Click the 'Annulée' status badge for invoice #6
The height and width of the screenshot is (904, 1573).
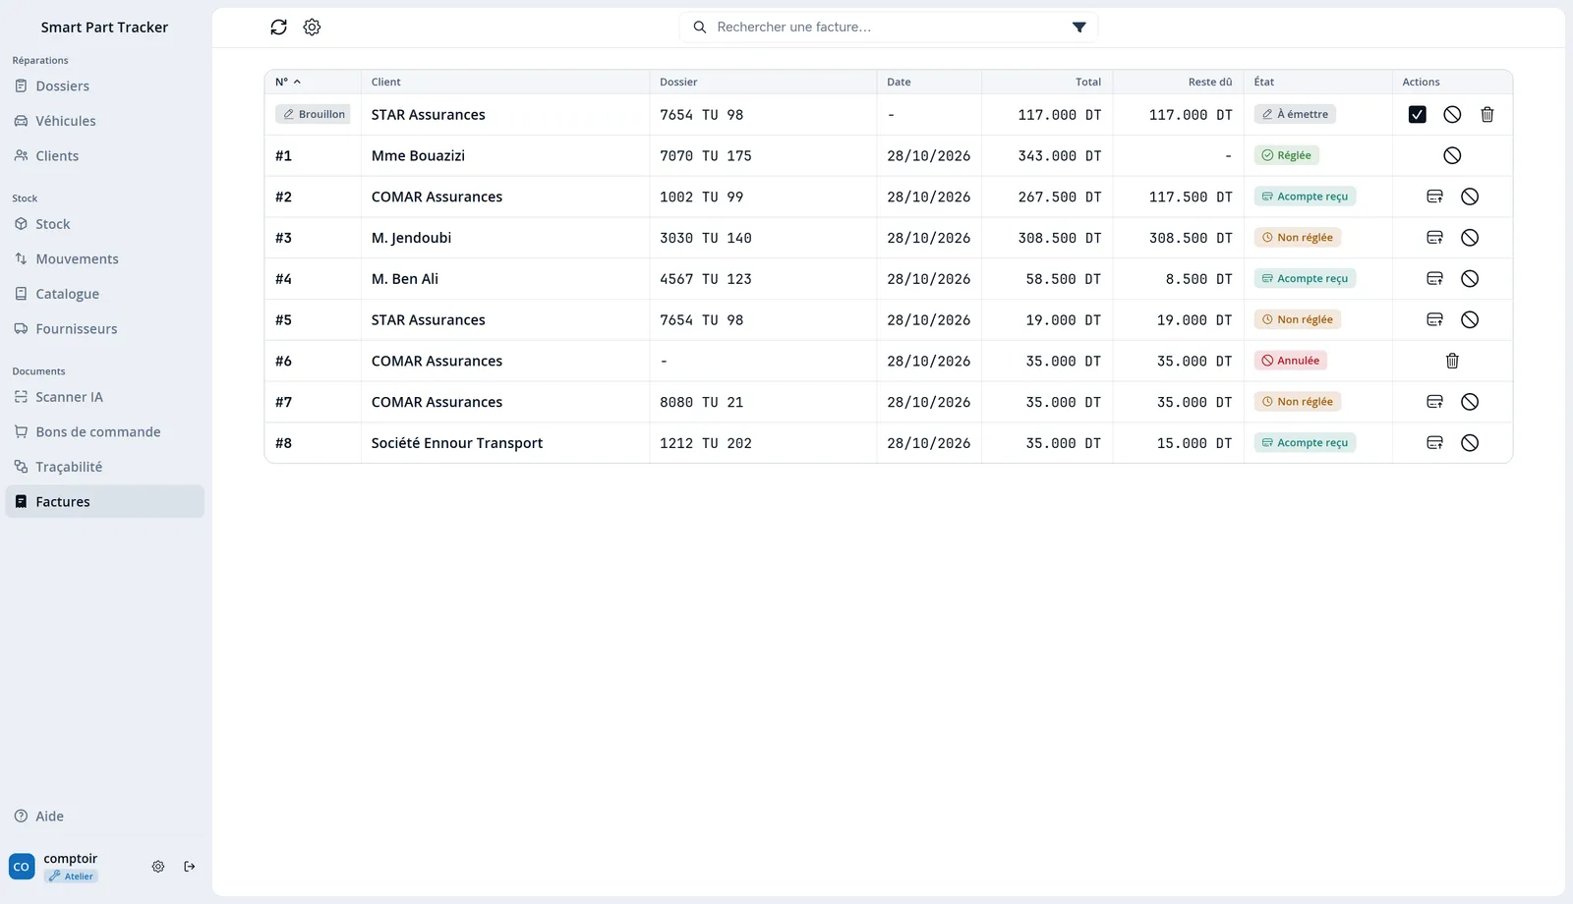(1291, 361)
